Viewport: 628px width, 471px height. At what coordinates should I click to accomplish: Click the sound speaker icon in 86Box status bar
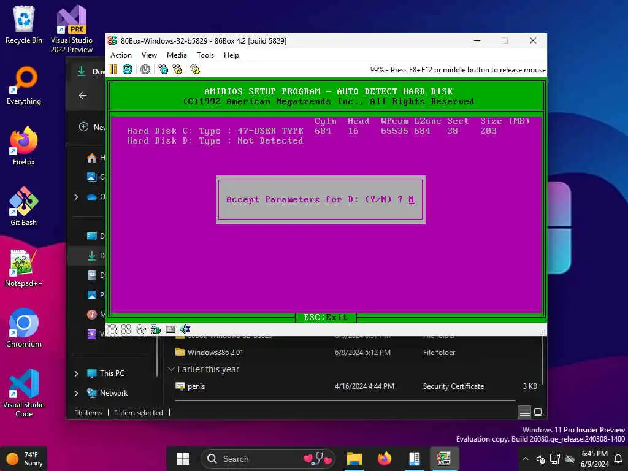tap(185, 329)
